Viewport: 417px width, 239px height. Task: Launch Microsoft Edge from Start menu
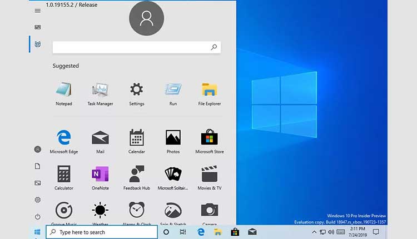64,141
